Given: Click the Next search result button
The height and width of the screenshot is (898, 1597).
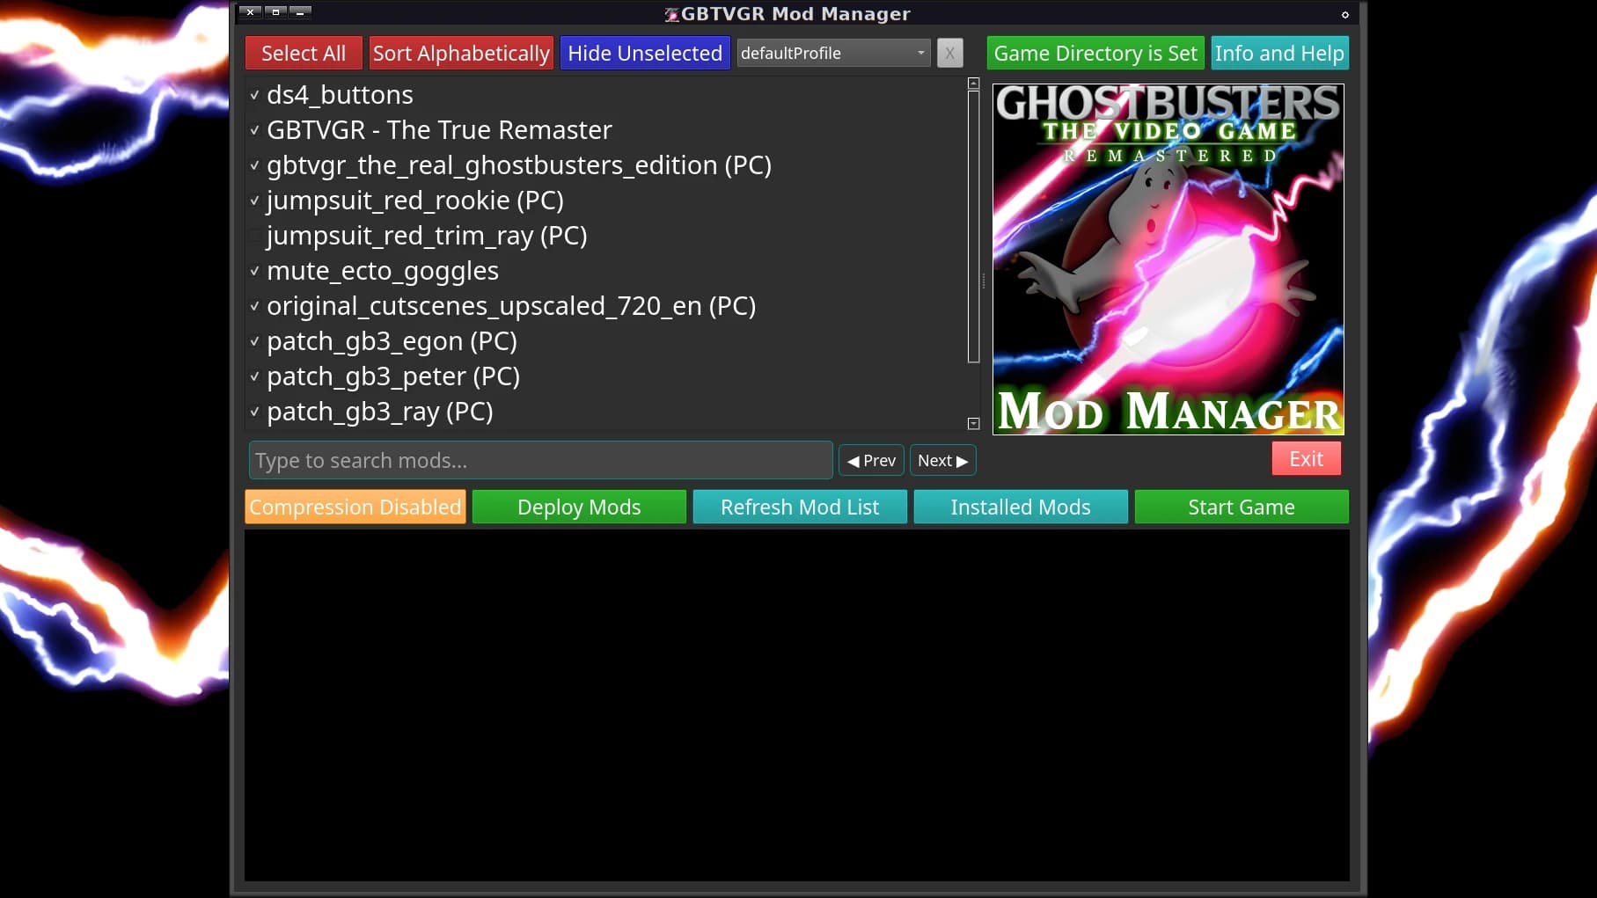Looking at the screenshot, I should pos(942,460).
